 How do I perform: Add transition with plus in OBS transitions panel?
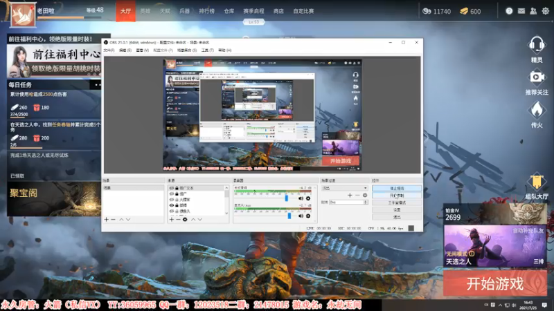350,195
